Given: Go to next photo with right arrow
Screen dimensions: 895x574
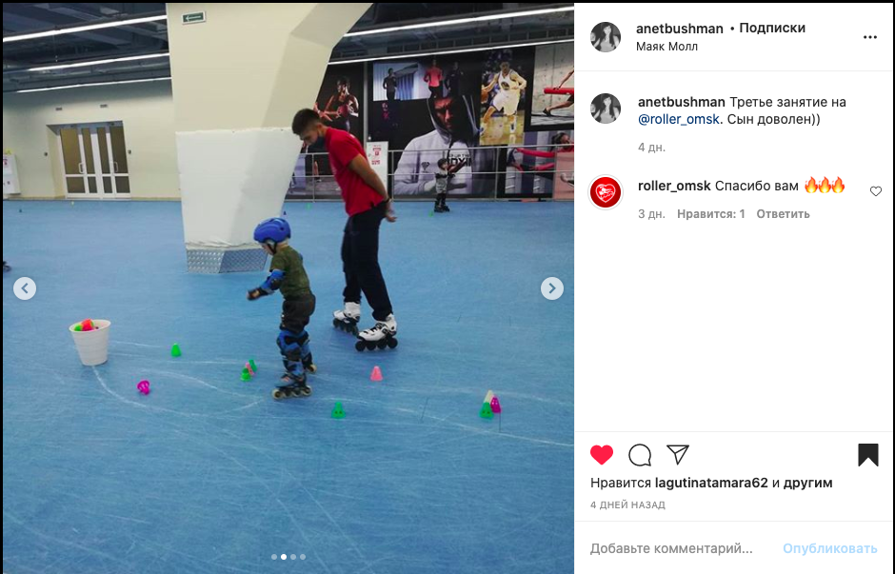Looking at the screenshot, I should click(x=552, y=288).
